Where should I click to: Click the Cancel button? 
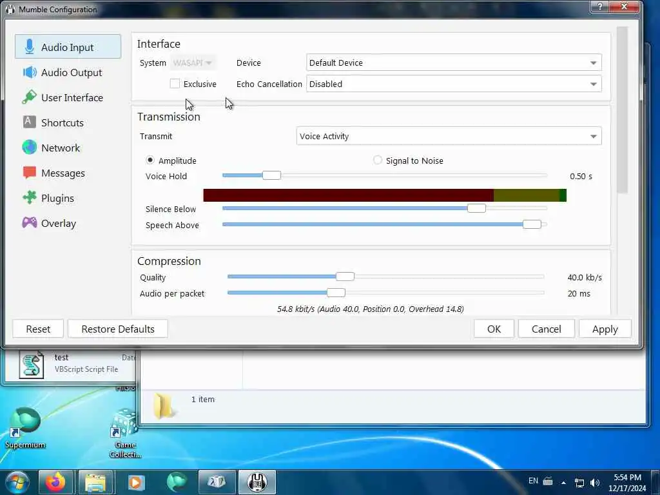[x=547, y=329]
